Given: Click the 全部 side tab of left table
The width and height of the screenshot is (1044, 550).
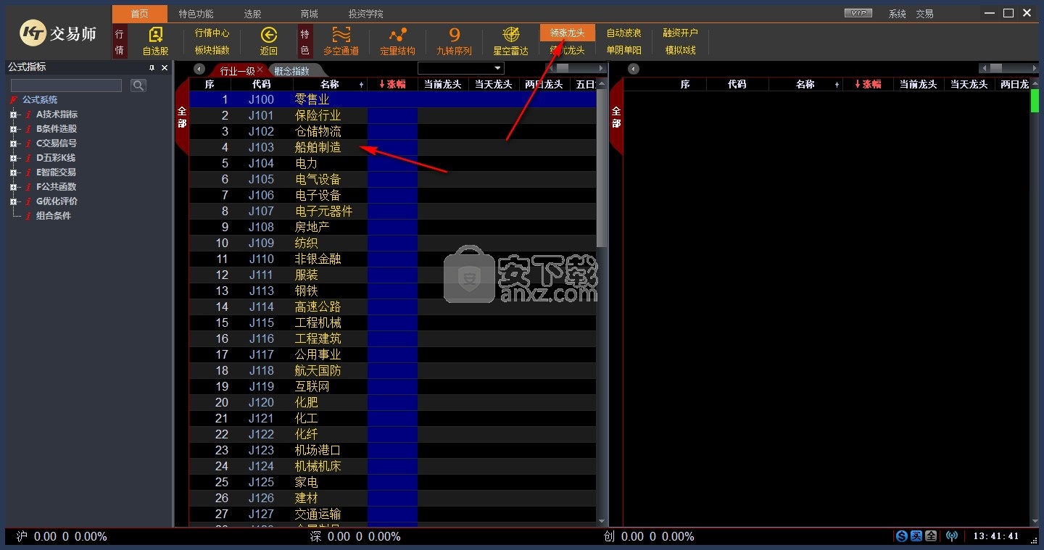Looking at the screenshot, I should tap(182, 117).
